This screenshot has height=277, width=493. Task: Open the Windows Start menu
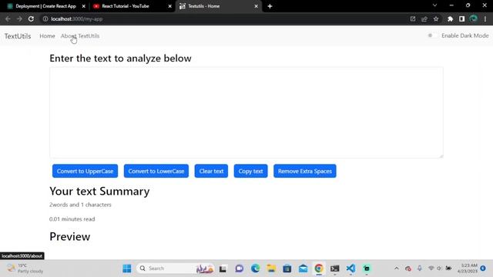[127, 269]
